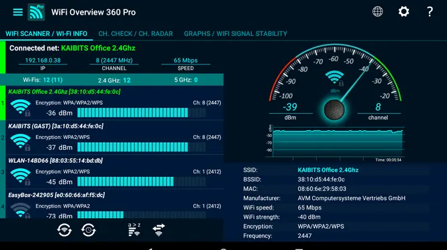Tap the timed auto-refresh clock icon
The image size is (447, 250).
[88, 230]
